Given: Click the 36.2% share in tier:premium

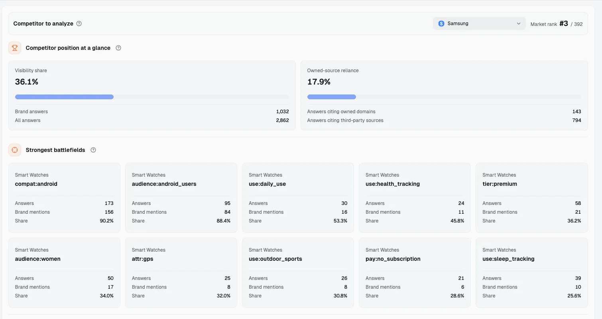Looking at the screenshot, I should (x=574, y=221).
